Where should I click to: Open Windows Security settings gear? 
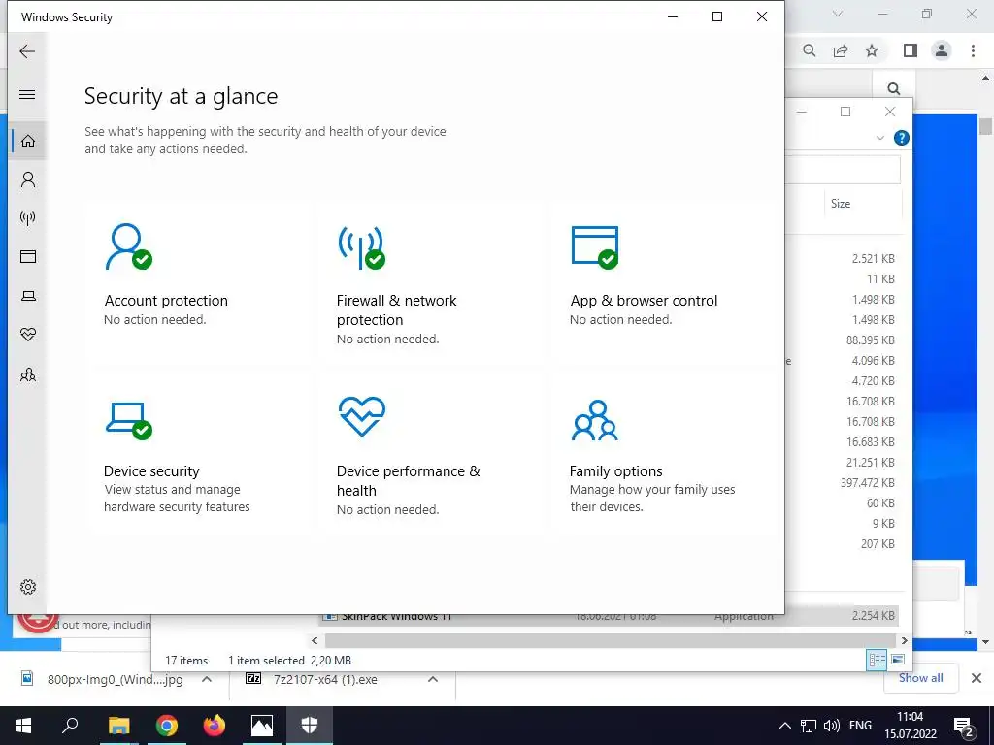coord(28,587)
